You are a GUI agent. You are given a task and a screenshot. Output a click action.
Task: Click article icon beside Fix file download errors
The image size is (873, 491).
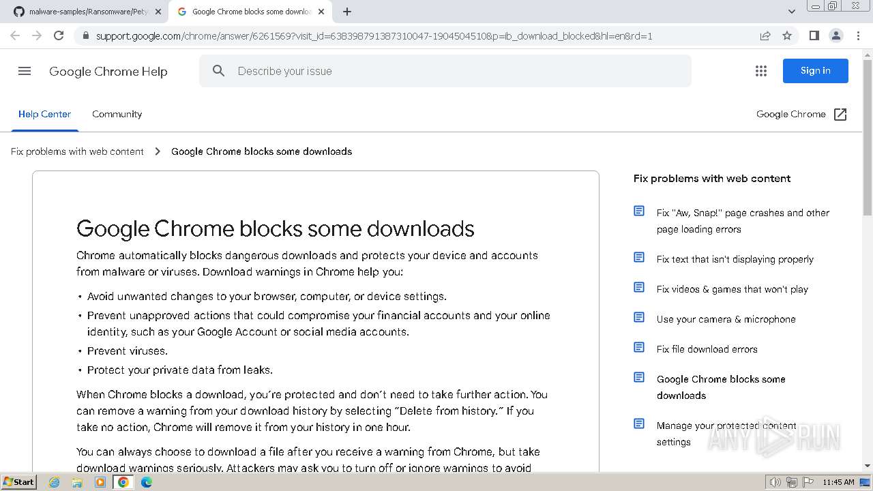tap(639, 347)
